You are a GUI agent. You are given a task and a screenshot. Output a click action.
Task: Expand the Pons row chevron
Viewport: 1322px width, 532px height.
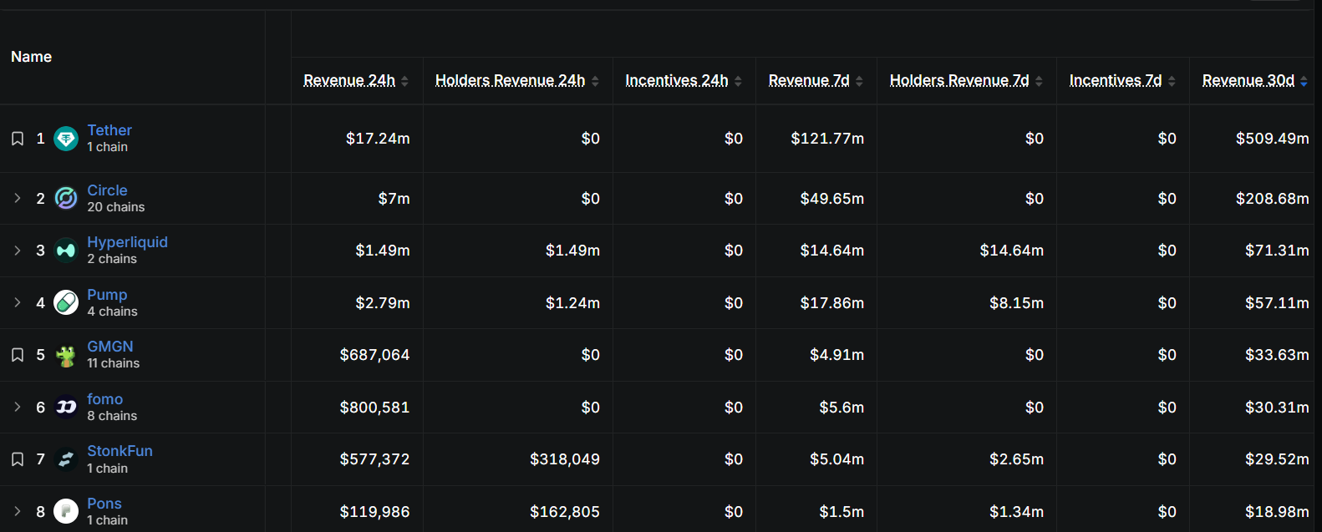[18, 511]
